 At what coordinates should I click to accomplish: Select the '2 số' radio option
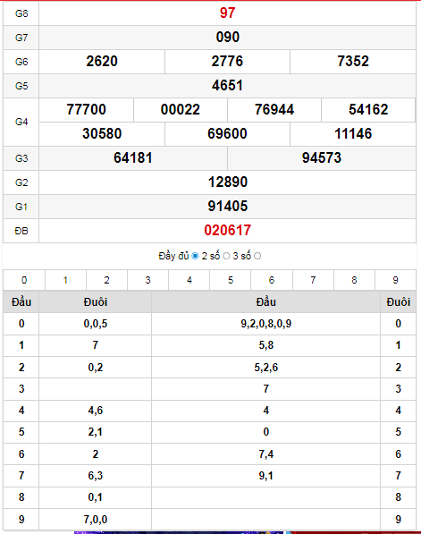[226, 256]
